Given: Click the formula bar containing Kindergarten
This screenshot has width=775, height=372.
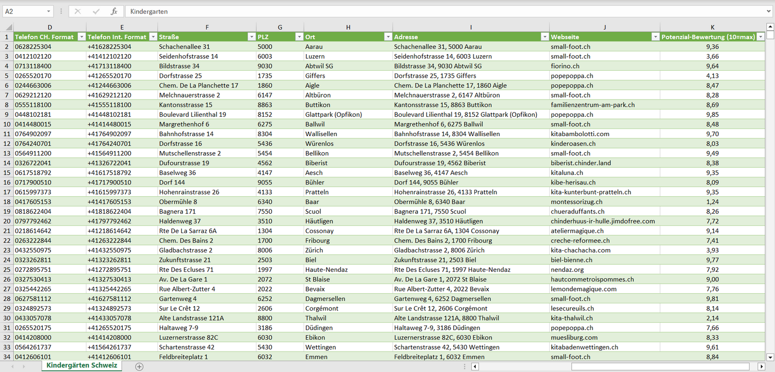Looking at the screenshot, I should [429, 11].
